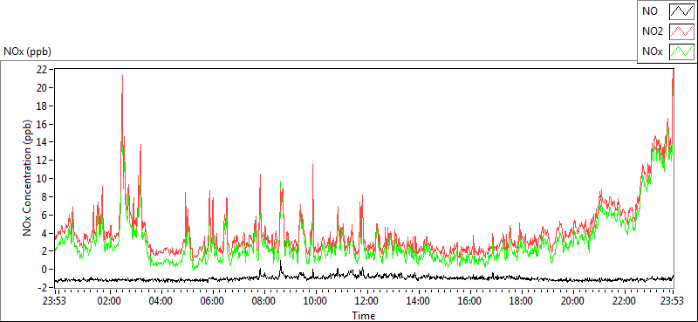Click the NOx Concentration (ppb) y-axis label

(28, 177)
